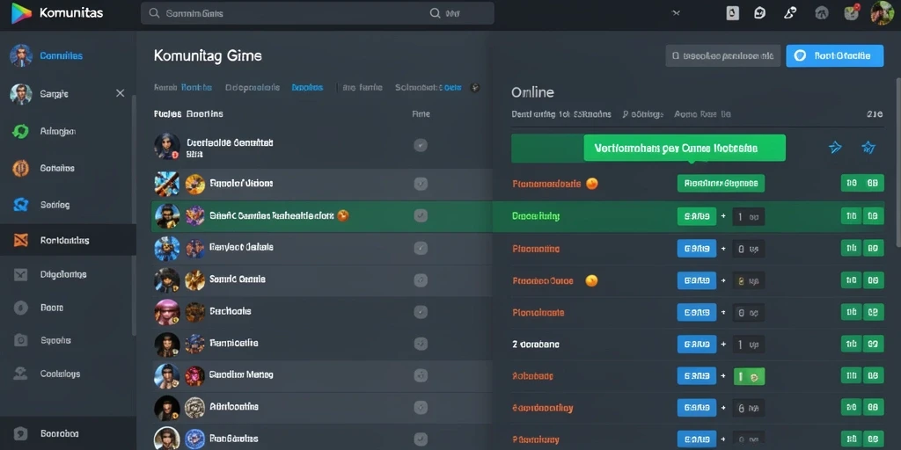
Task: Click the white pen-like icon in top bar
Action: pyautogui.click(x=791, y=12)
